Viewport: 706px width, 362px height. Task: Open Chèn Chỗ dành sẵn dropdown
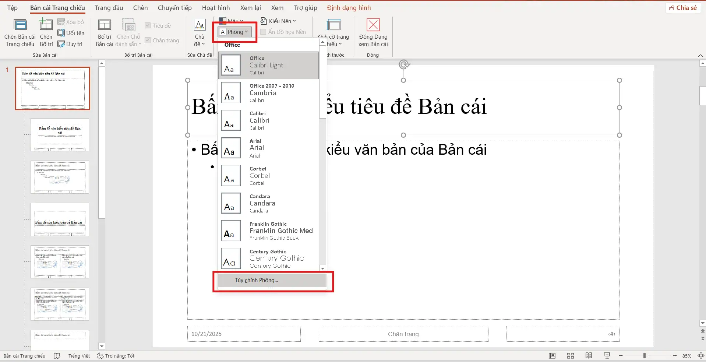coord(128,32)
